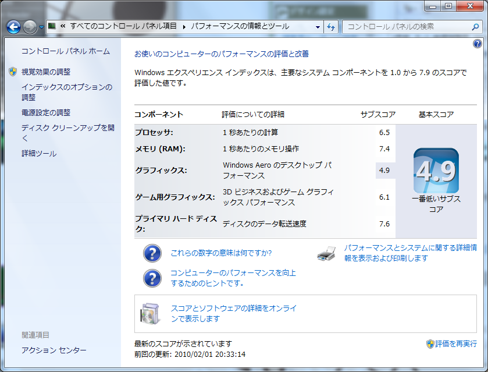
Task: Click the 基本スコア column header
Action: 436,115
